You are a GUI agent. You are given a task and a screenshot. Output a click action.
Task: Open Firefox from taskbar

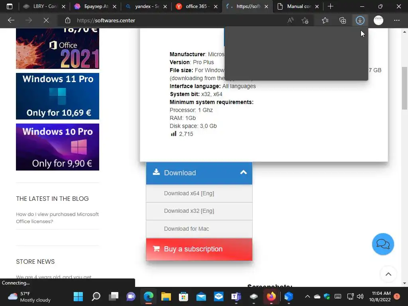click(x=271, y=296)
